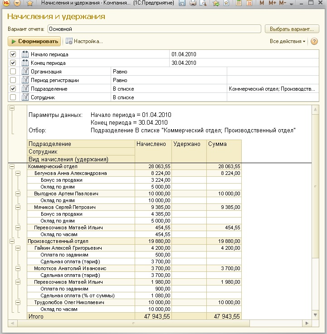Check the Сотрудник filter checkbox
Image resolution: width=327 pixels, height=334 pixels.
[x=13, y=97]
